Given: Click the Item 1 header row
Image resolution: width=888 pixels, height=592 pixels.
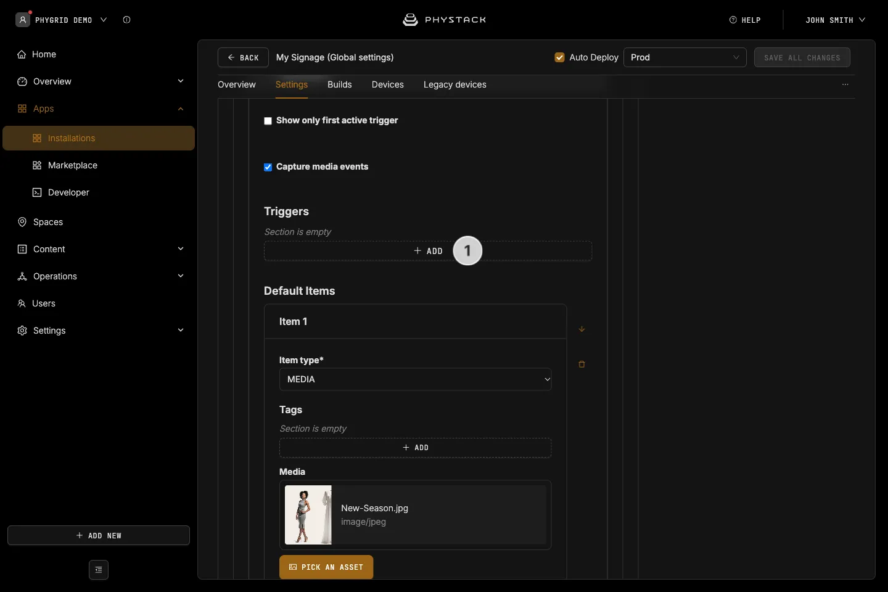Looking at the screenshot, I should tap(416, 321).
